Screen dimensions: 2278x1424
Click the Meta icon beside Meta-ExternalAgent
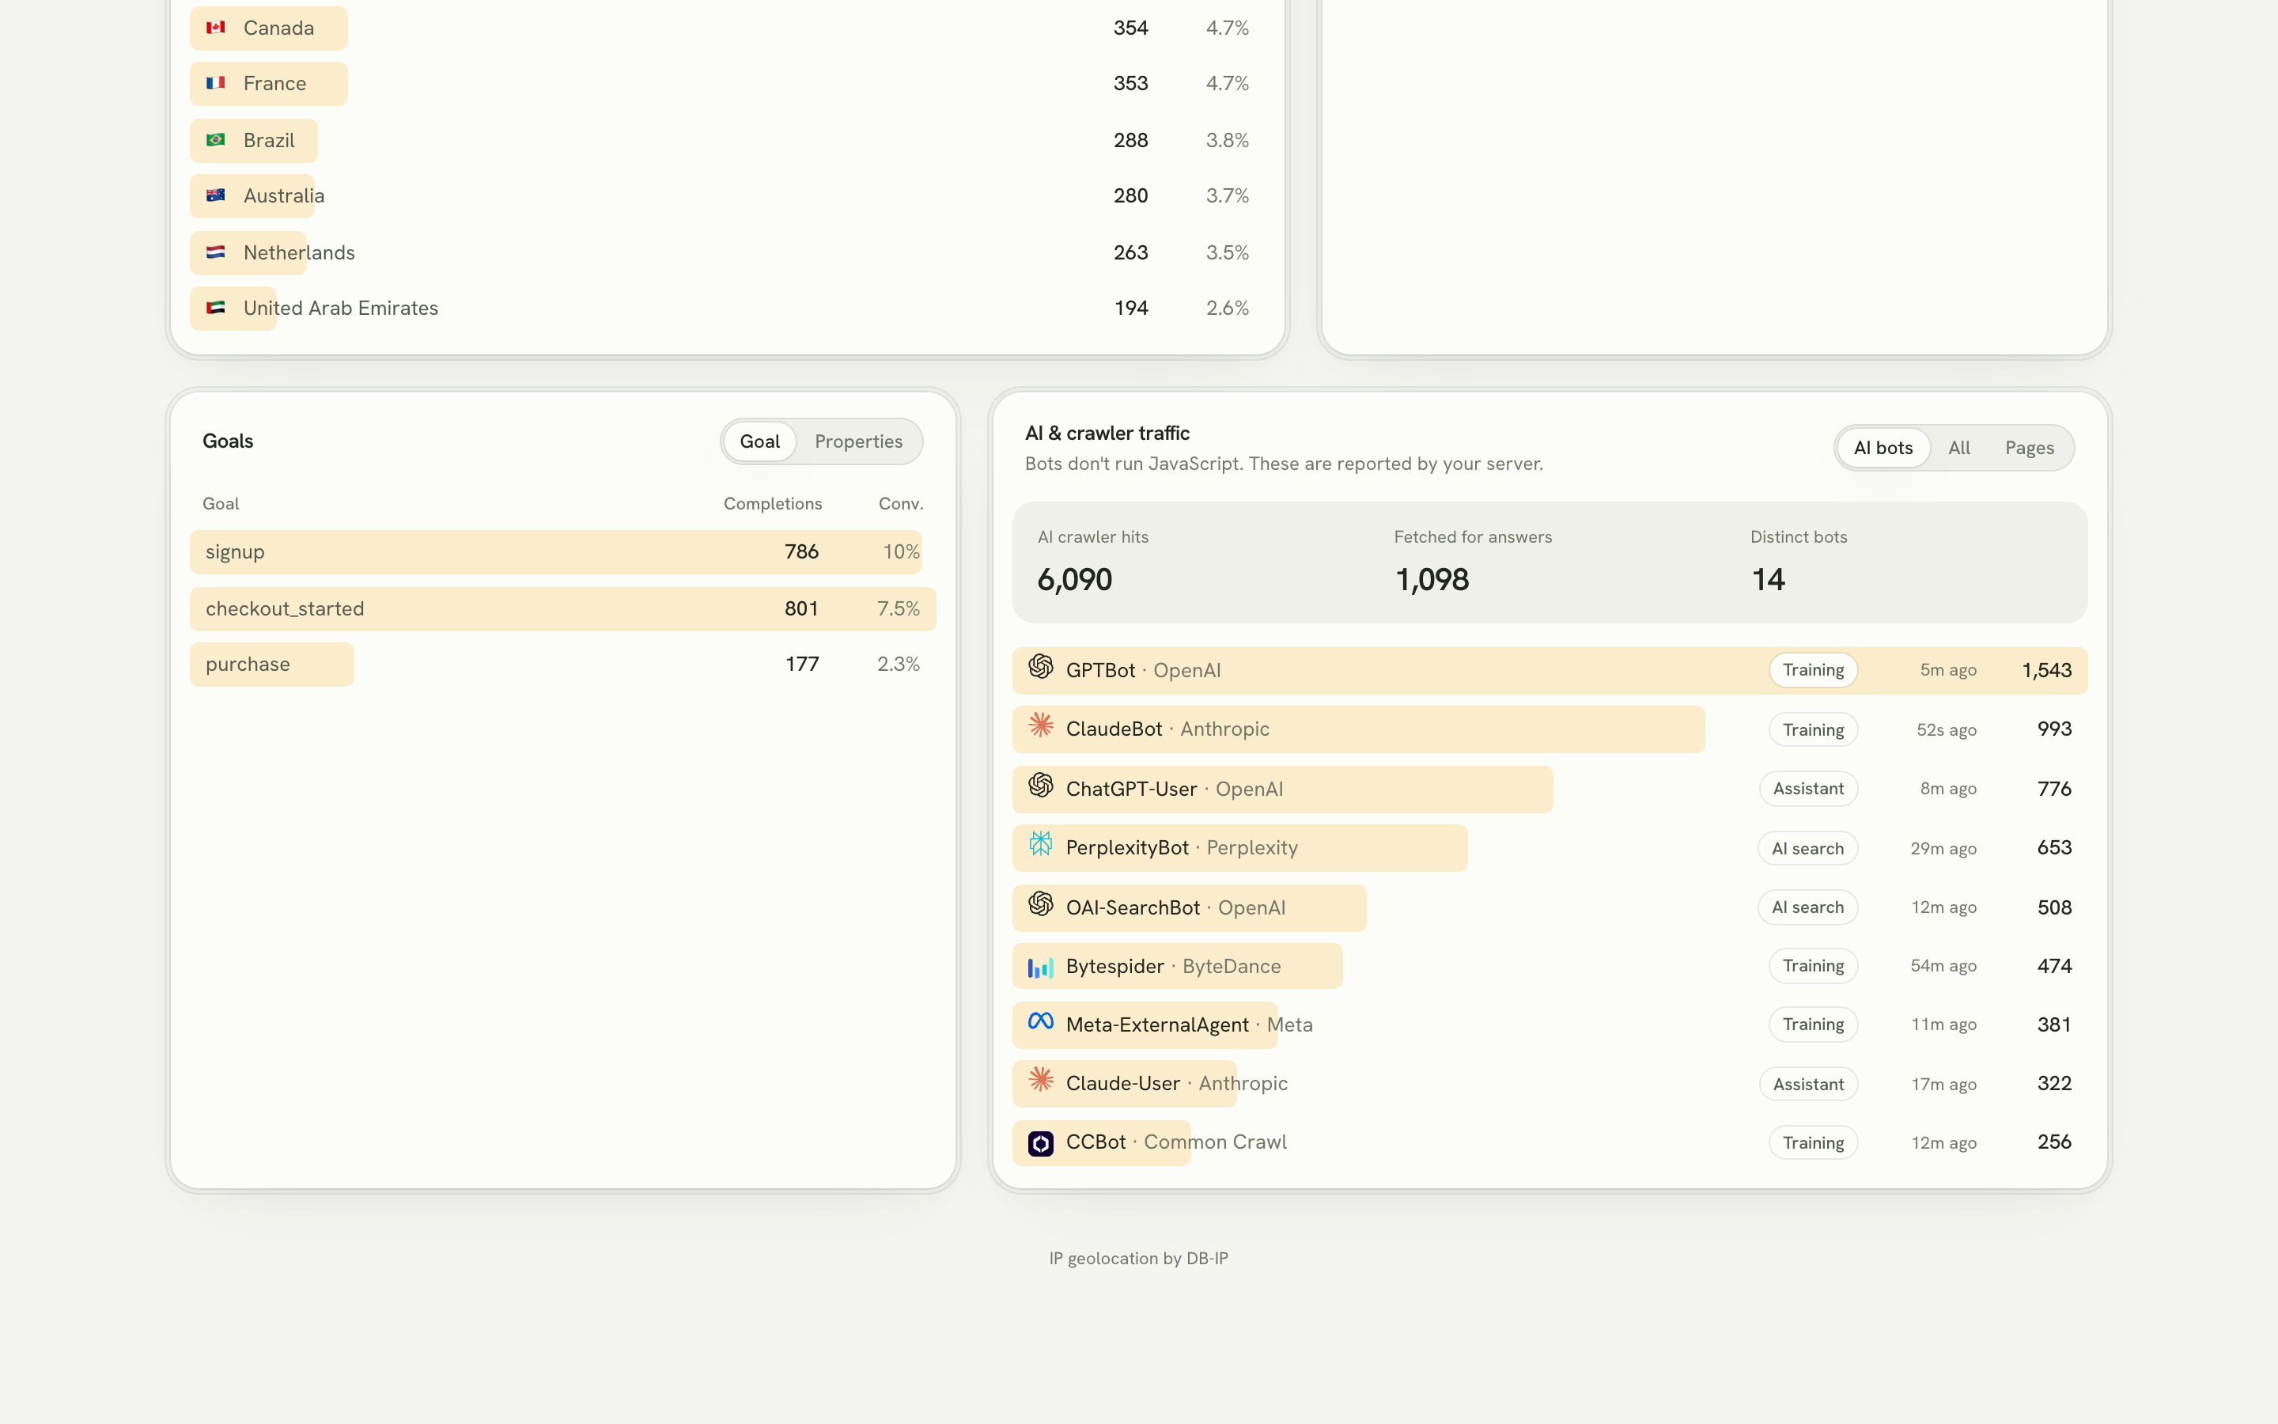(x=1040, y=1021)
